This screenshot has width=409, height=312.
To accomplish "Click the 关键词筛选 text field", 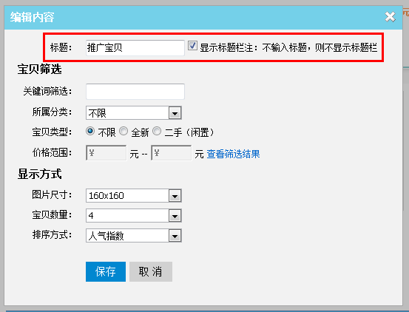I will point(135,92).
